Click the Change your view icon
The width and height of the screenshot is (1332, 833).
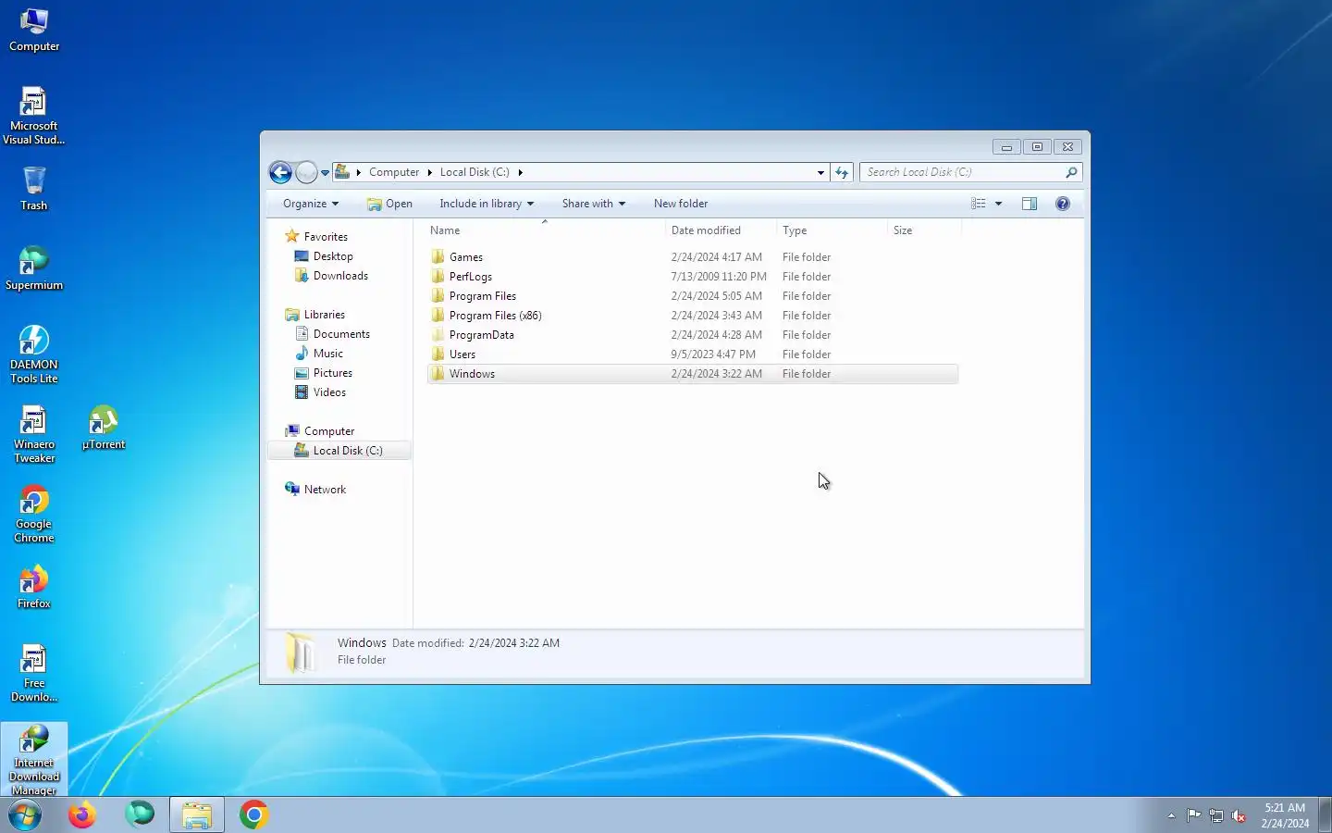click(x=979, y=204)
